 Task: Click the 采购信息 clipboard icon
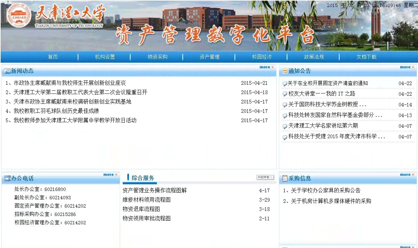pos(285,179)
